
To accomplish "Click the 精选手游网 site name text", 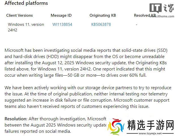I will click(151, 125).
